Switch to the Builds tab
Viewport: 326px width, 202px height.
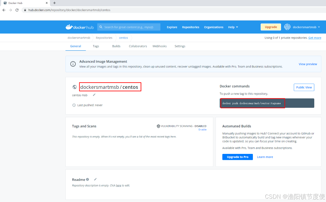[x=116, y=46]
